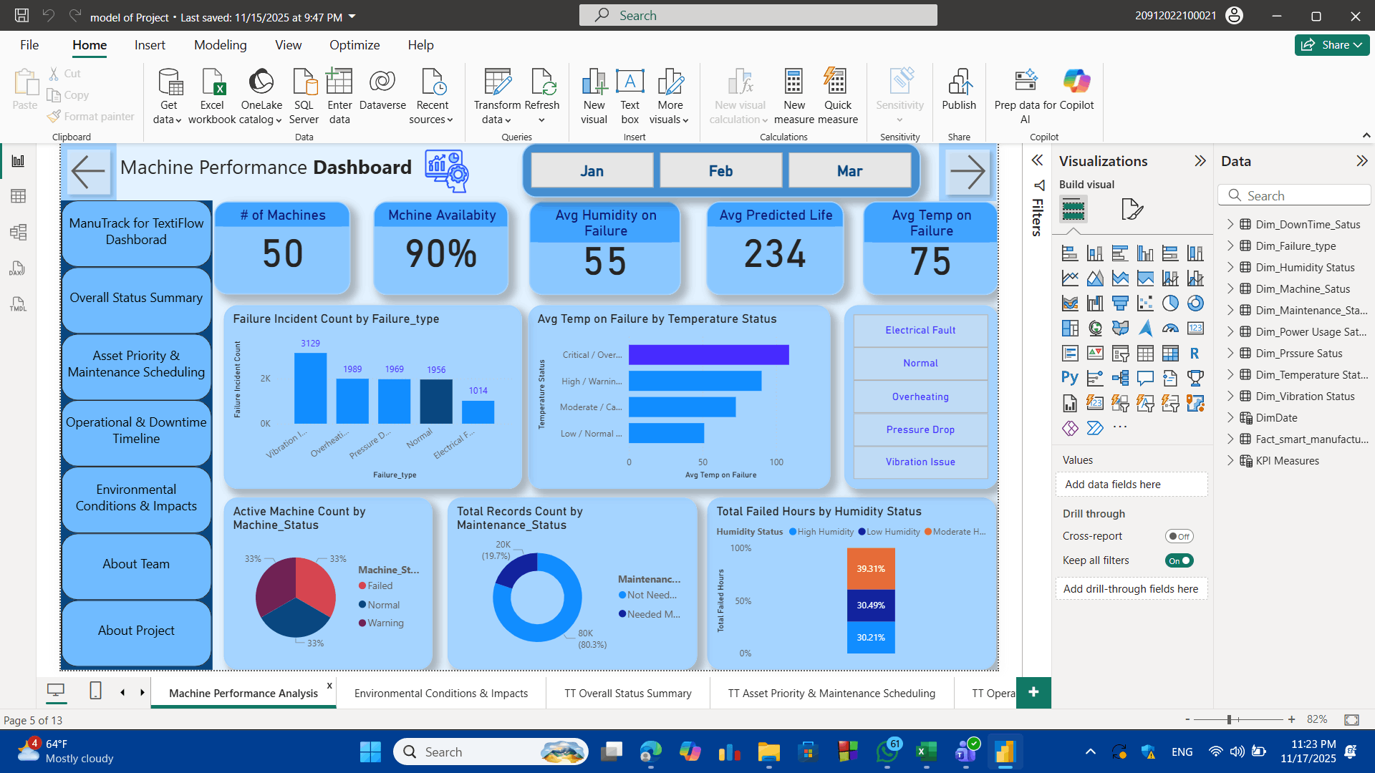Open the DAX query view
Image resolution: width=1375 pixels, height=773 pixels.
[18, 268]
